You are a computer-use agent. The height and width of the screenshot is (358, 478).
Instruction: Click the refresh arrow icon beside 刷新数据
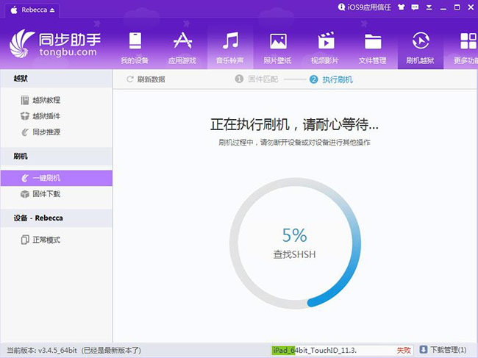click(x=130, y=79)
